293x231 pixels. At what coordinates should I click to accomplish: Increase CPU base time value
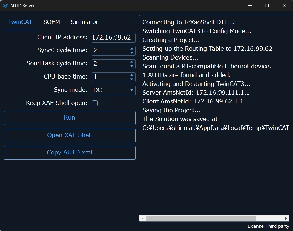pyautogui.click(x=132, y=75)
